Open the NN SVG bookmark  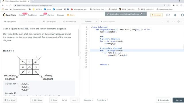(113, 9)
